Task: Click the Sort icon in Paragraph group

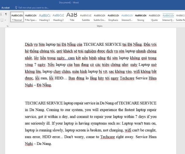Action: click(x=1, y=14)
